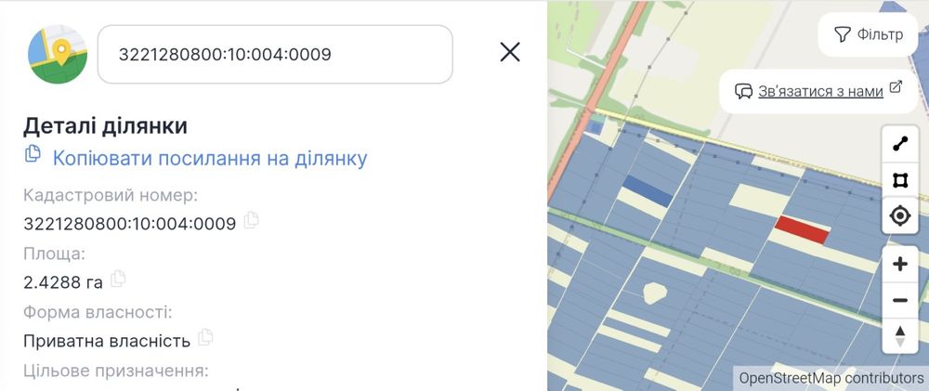This screenshot has width=929, height=391.
Task: Copy the 2.4288 га area value
Action: (118, 279)
